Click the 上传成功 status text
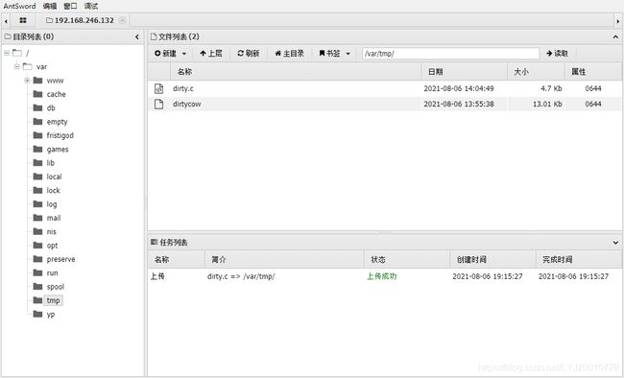The image size is (624, 378). tap(382, 276)
